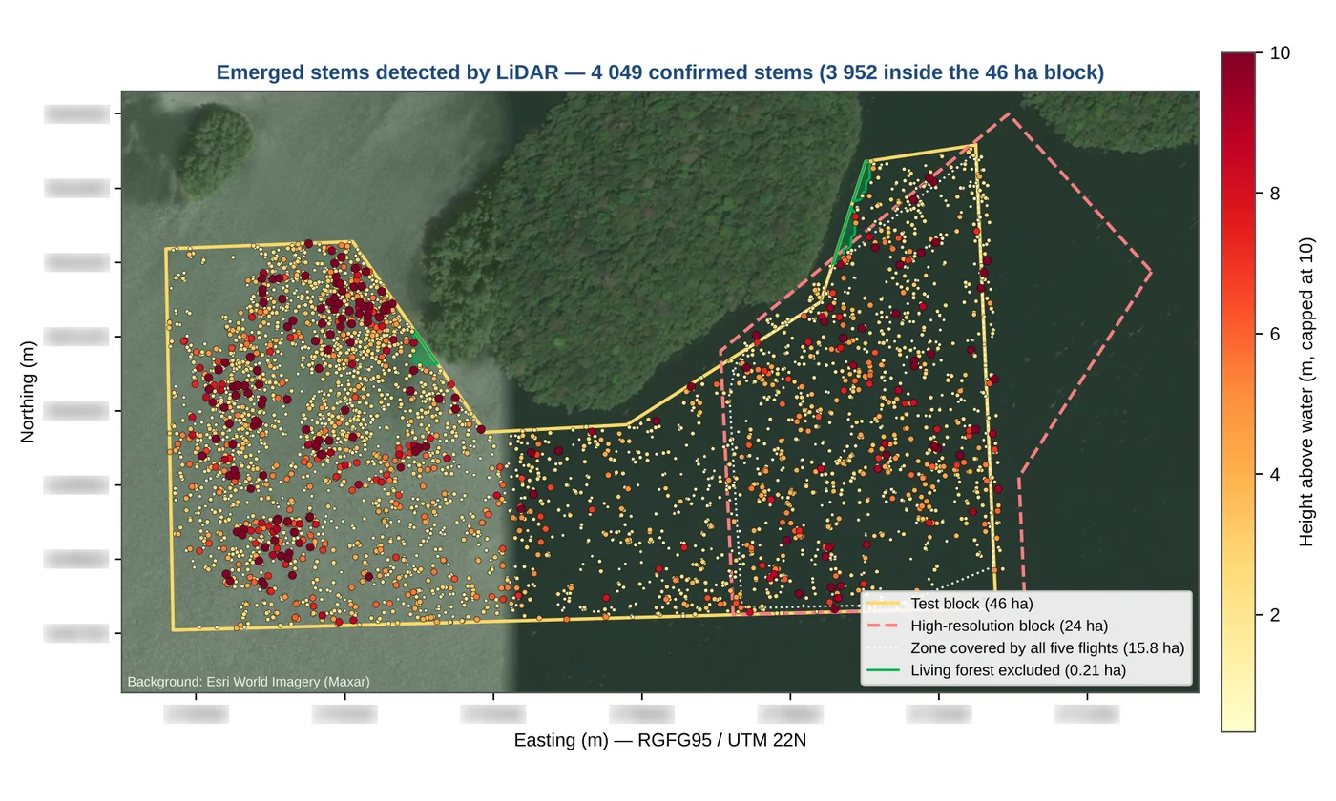Click the colorbar tick labeled 2
This screenshot has width=1336, height=801.
click(1274, 615)
